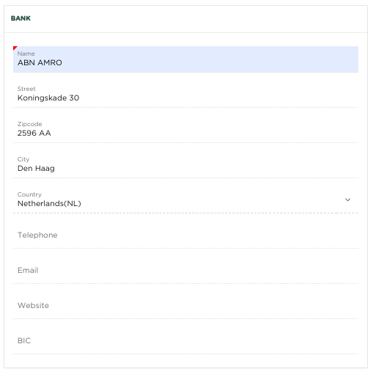Click the small 'City' field label
Viewport: 373px width, 377px height.
pos(23,159)
